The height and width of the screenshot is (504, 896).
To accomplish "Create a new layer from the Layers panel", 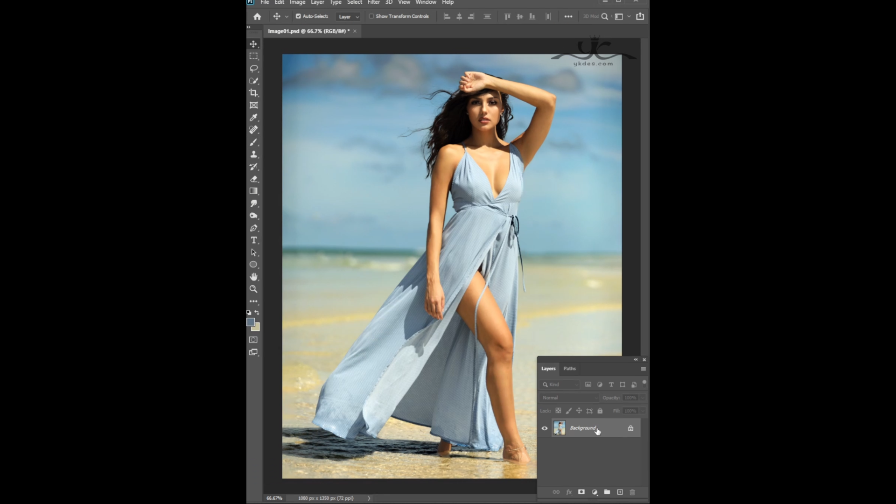I will click(620, 492).
